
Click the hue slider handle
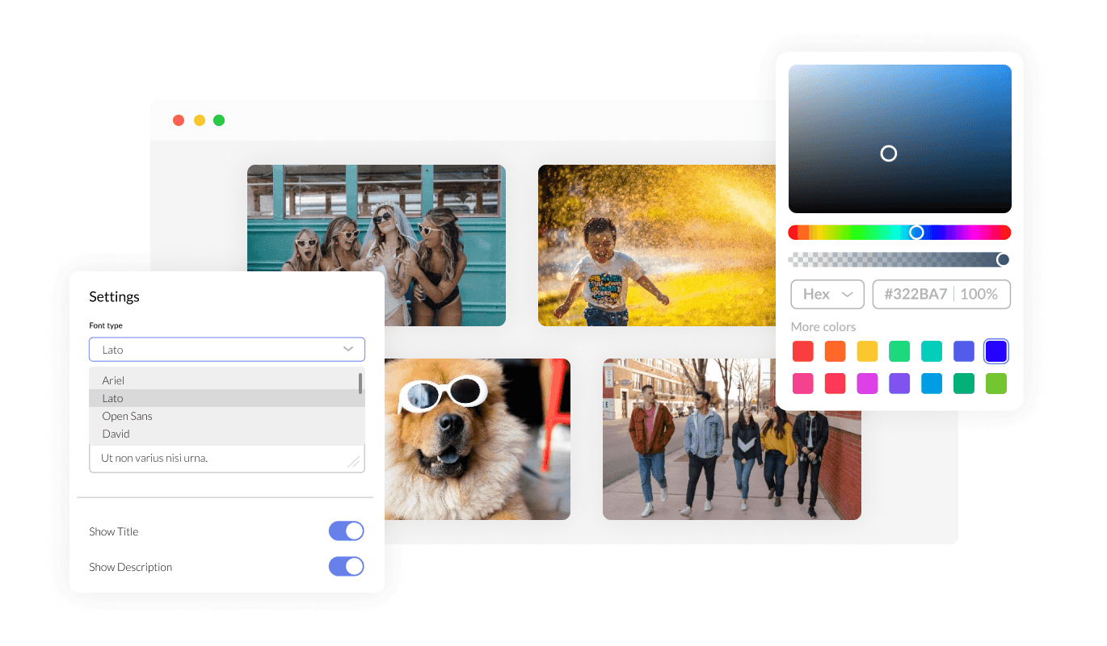(x=916, y=233)
